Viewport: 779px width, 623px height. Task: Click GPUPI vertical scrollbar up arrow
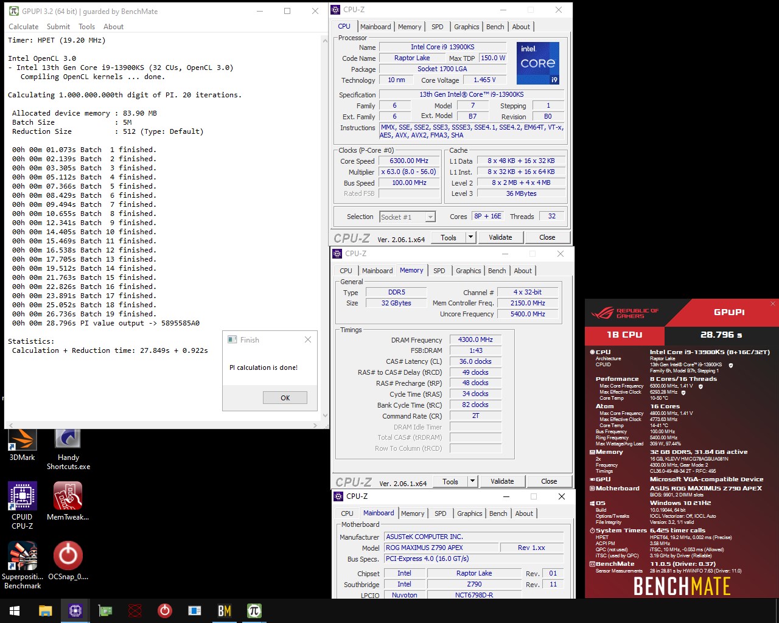pyautogui.click(x=325, y=40)
